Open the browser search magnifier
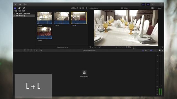177x99 pixels. point(87,8)
